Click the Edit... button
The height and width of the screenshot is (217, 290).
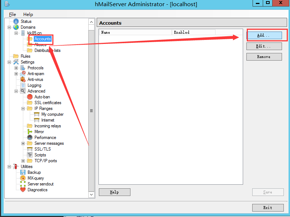(264, 46)
